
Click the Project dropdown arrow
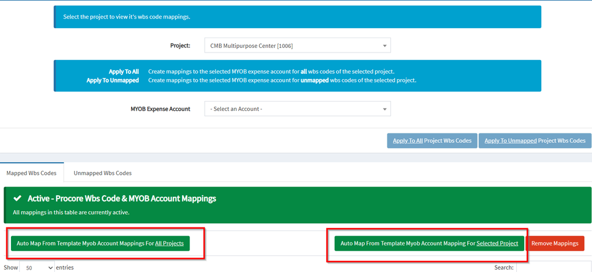[384, 46]
